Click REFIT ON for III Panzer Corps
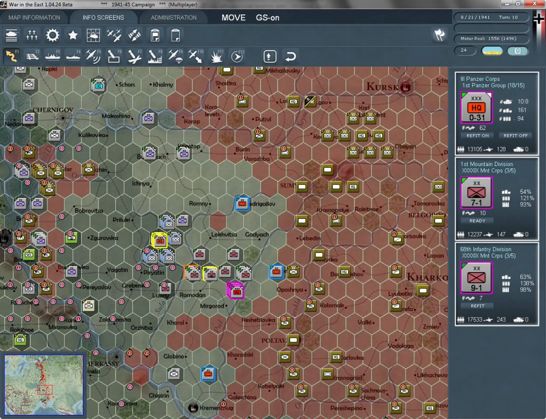The width and height of the screenshot is (546, 419). coord(477,136)
